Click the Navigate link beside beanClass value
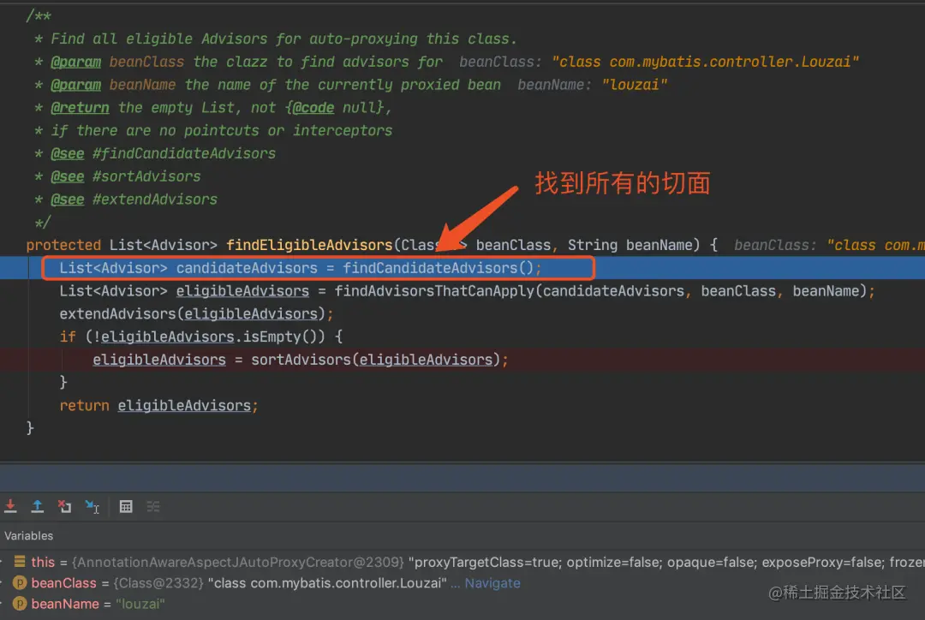Image resolution: width=925 pixels, height=620 pixels. pos(492,583)
